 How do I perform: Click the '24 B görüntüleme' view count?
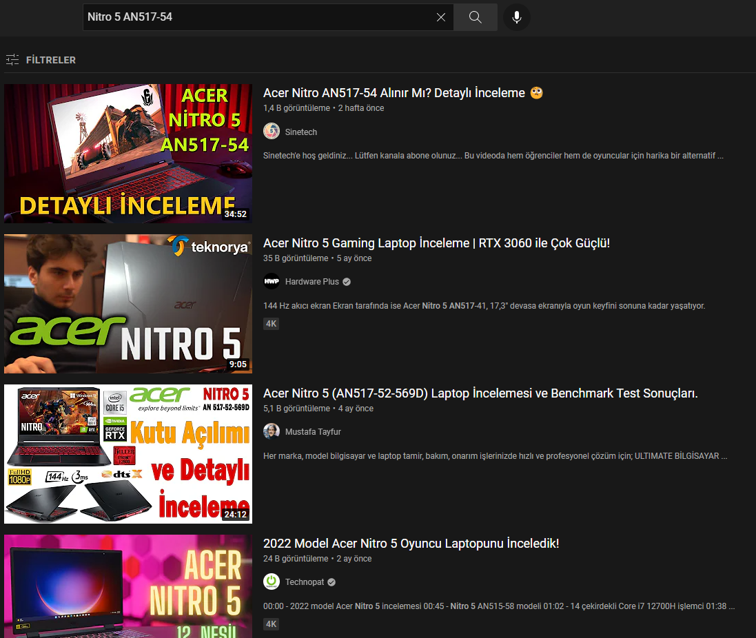coord(296,559)
